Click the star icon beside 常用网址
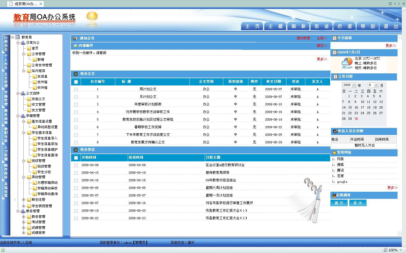The height and width of the screenshot is (253, 406). click(334, 153)
